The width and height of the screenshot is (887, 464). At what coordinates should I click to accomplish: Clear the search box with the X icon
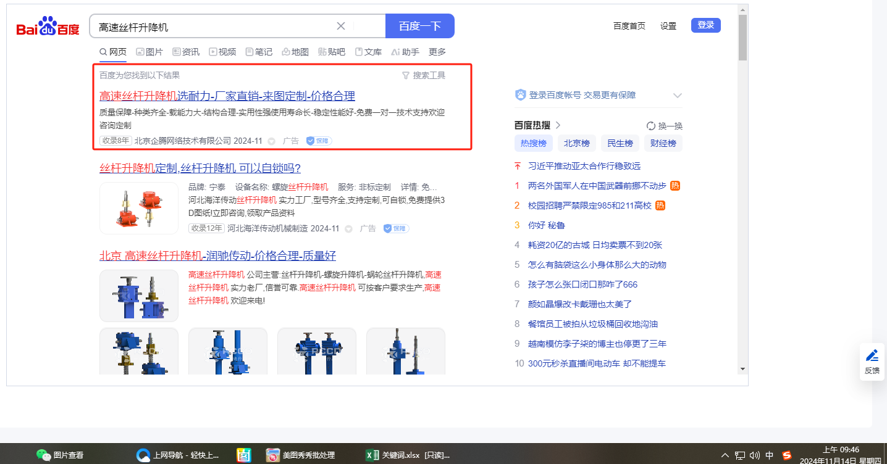(x=340, y=26)
